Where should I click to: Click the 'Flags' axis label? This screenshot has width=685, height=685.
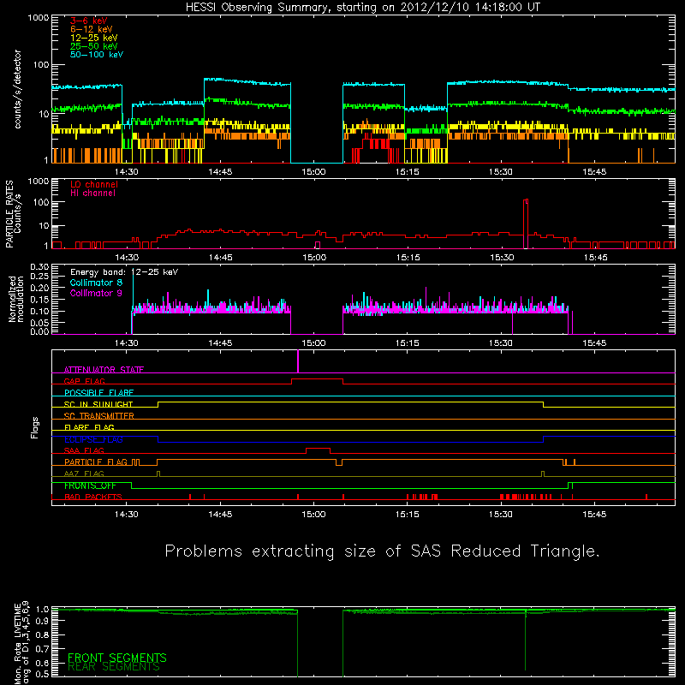[34, 427]
